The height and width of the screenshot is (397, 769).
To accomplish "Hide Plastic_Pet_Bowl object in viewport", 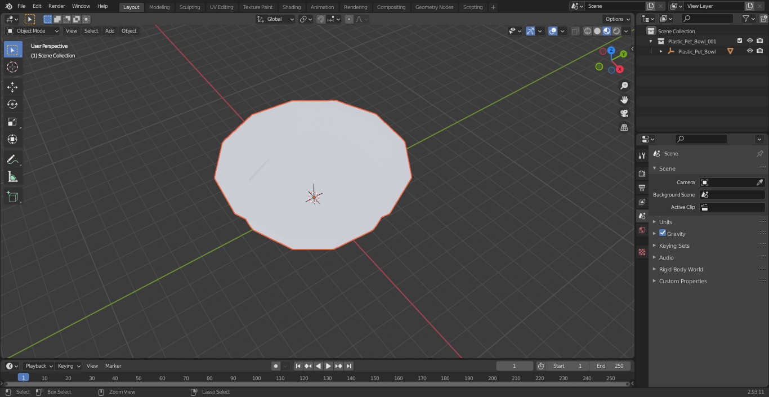I will point(750,51).
